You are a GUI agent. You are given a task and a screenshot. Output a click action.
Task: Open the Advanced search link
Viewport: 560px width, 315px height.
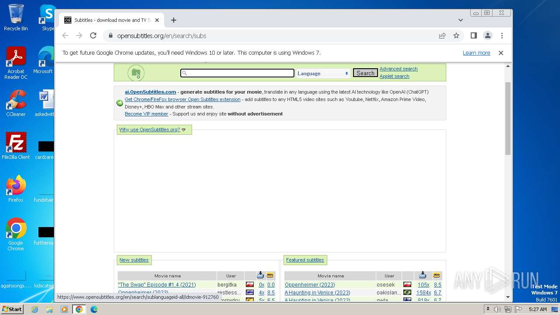tap(399, 69)
